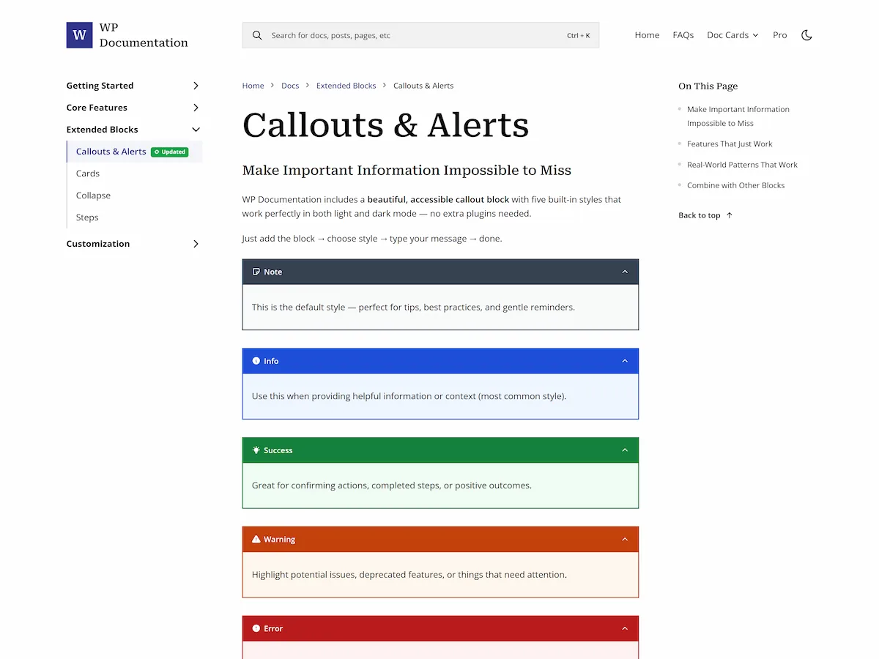Click the Success callout header title
Viewport: 879px width, 659px height.
[278, 450]
